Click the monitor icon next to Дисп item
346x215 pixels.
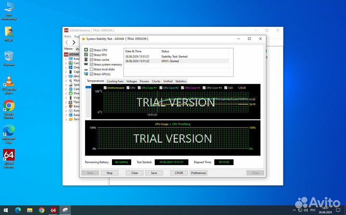(x=71, y=76)
